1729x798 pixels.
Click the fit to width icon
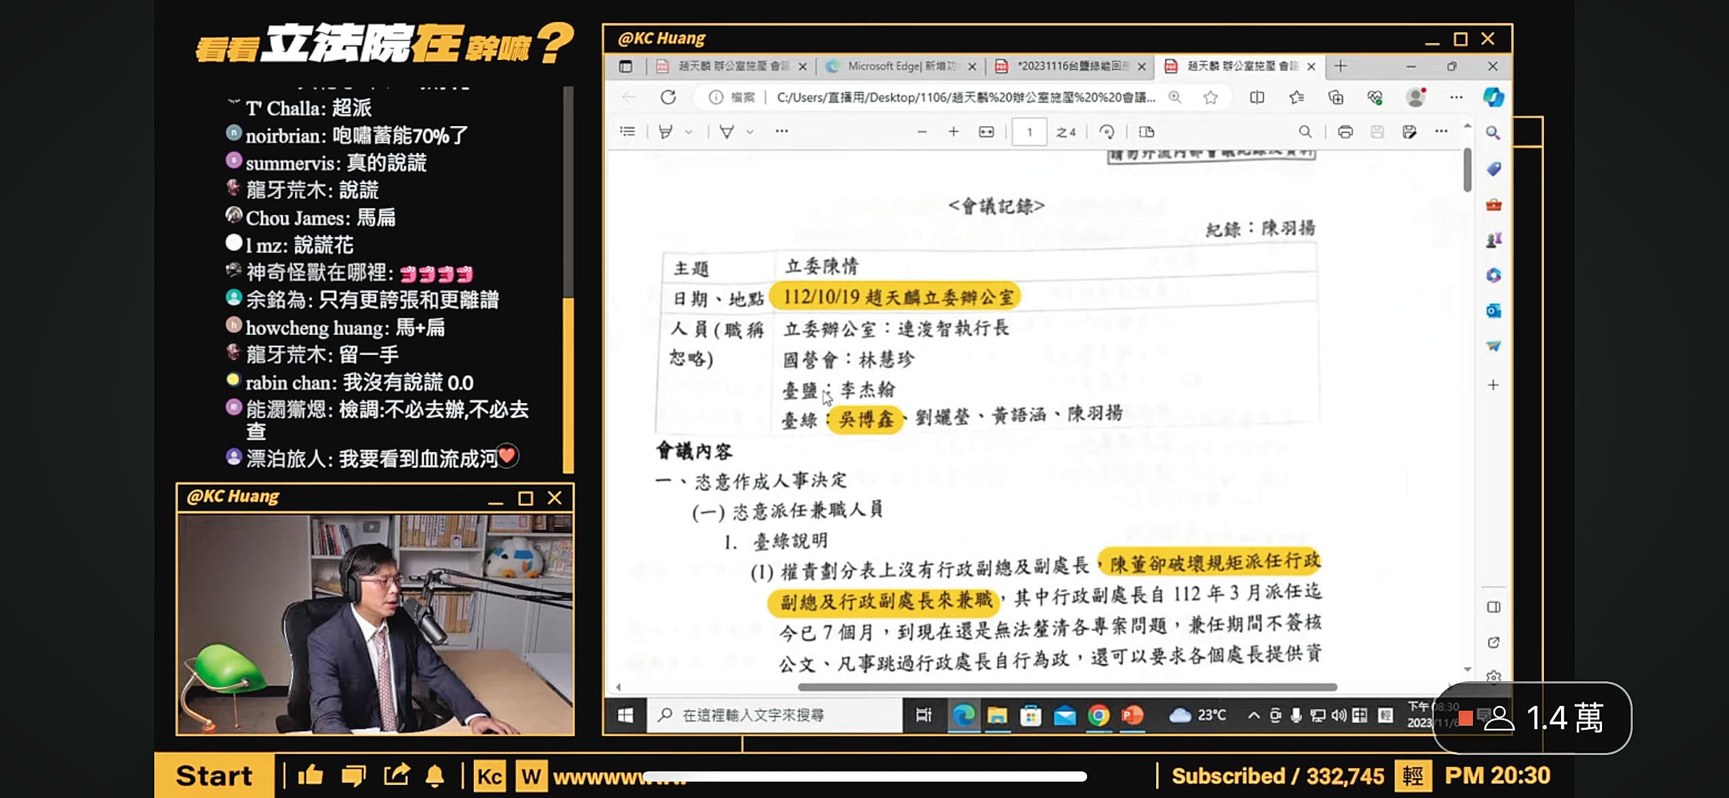pyautogui.click(x=987, y=132)
